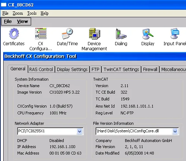186x161 pixels.
Task: Click the System Information group label
Action: pyautogui.click(x=31, y=79)
